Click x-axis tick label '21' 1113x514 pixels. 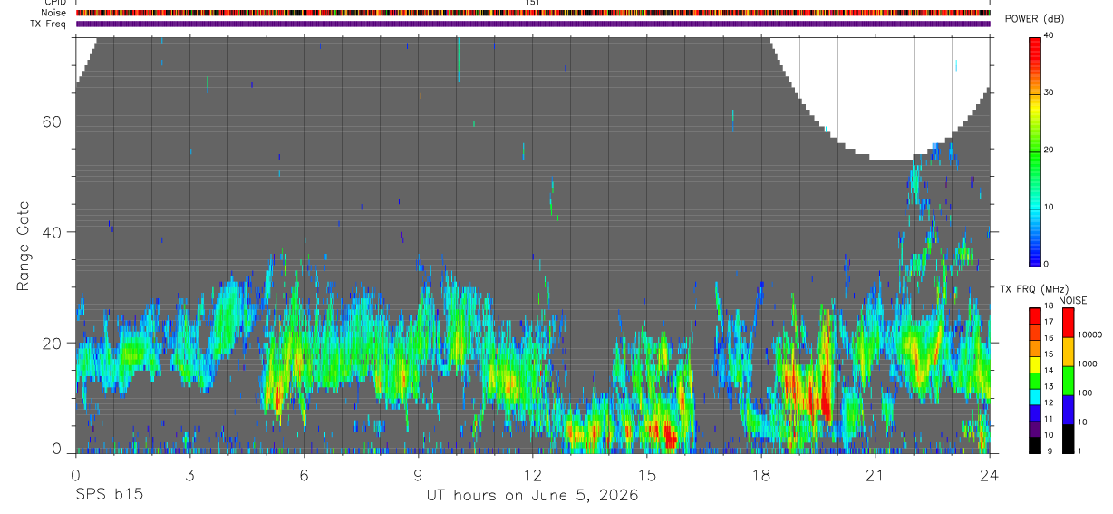(x=875, y=475)
